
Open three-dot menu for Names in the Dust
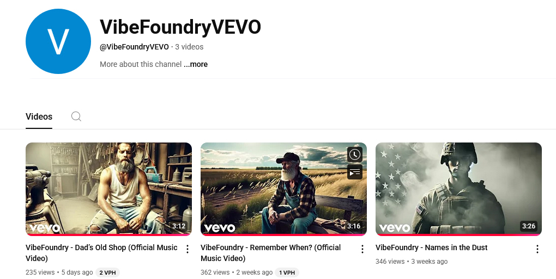click(x=537, y=249)
